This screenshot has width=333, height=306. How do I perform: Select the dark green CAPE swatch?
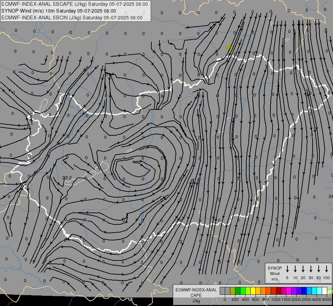point(238,291)
